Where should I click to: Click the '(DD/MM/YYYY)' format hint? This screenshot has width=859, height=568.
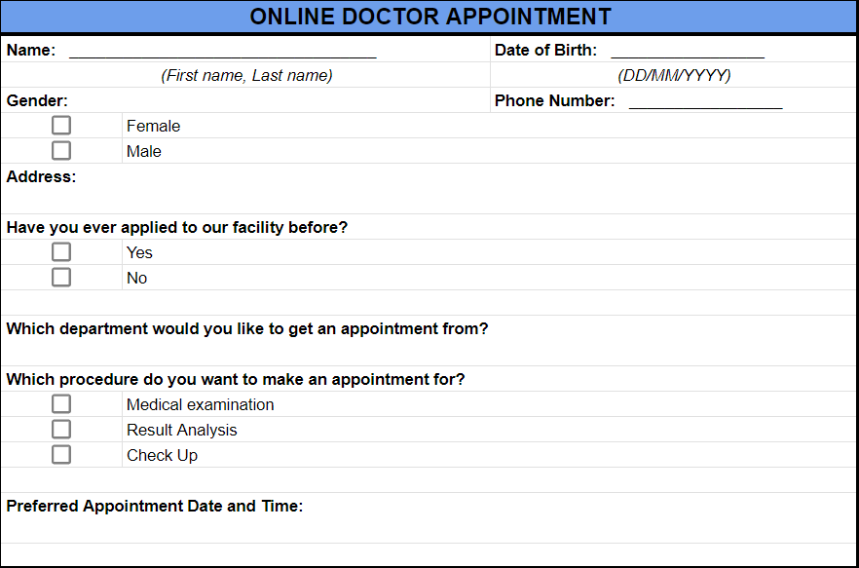(x=674, y=76)
